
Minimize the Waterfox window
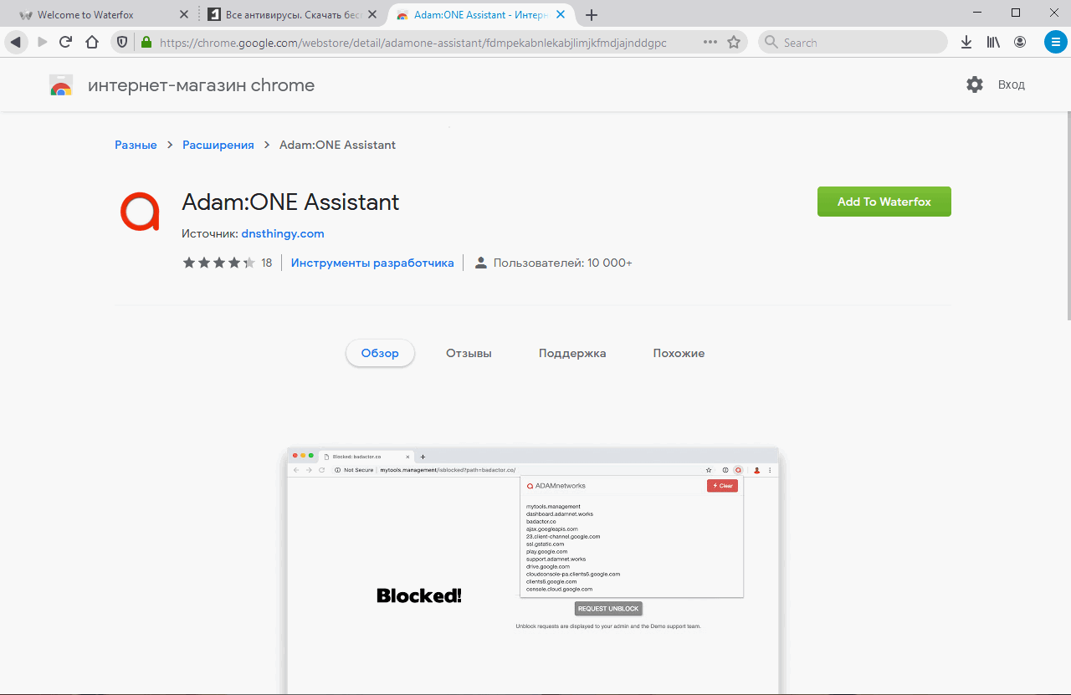(x=977, y=13)
